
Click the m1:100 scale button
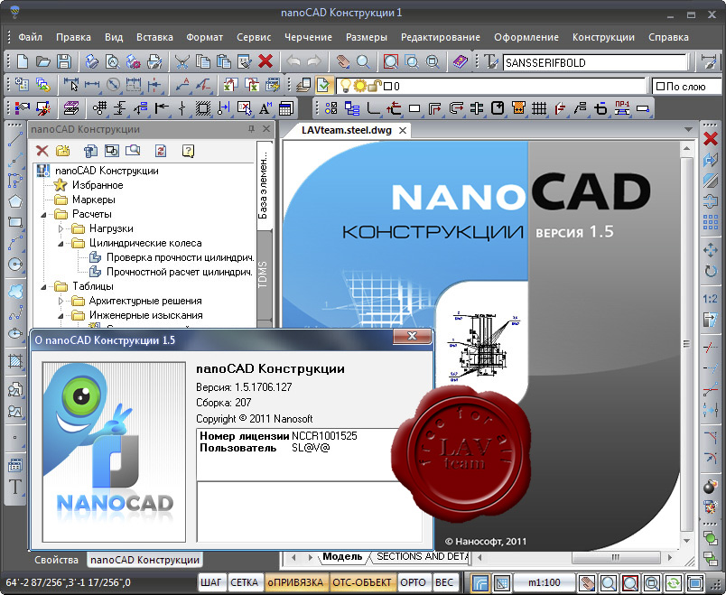click(544, 582)
